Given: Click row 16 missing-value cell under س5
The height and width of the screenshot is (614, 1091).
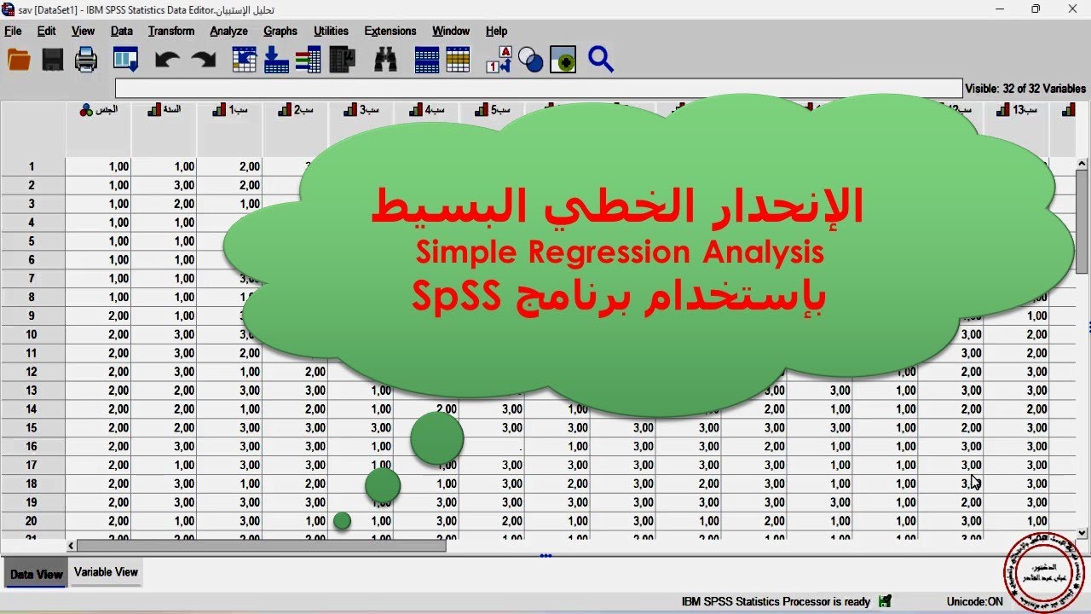Looking at the screenshot, I should 492,446.
